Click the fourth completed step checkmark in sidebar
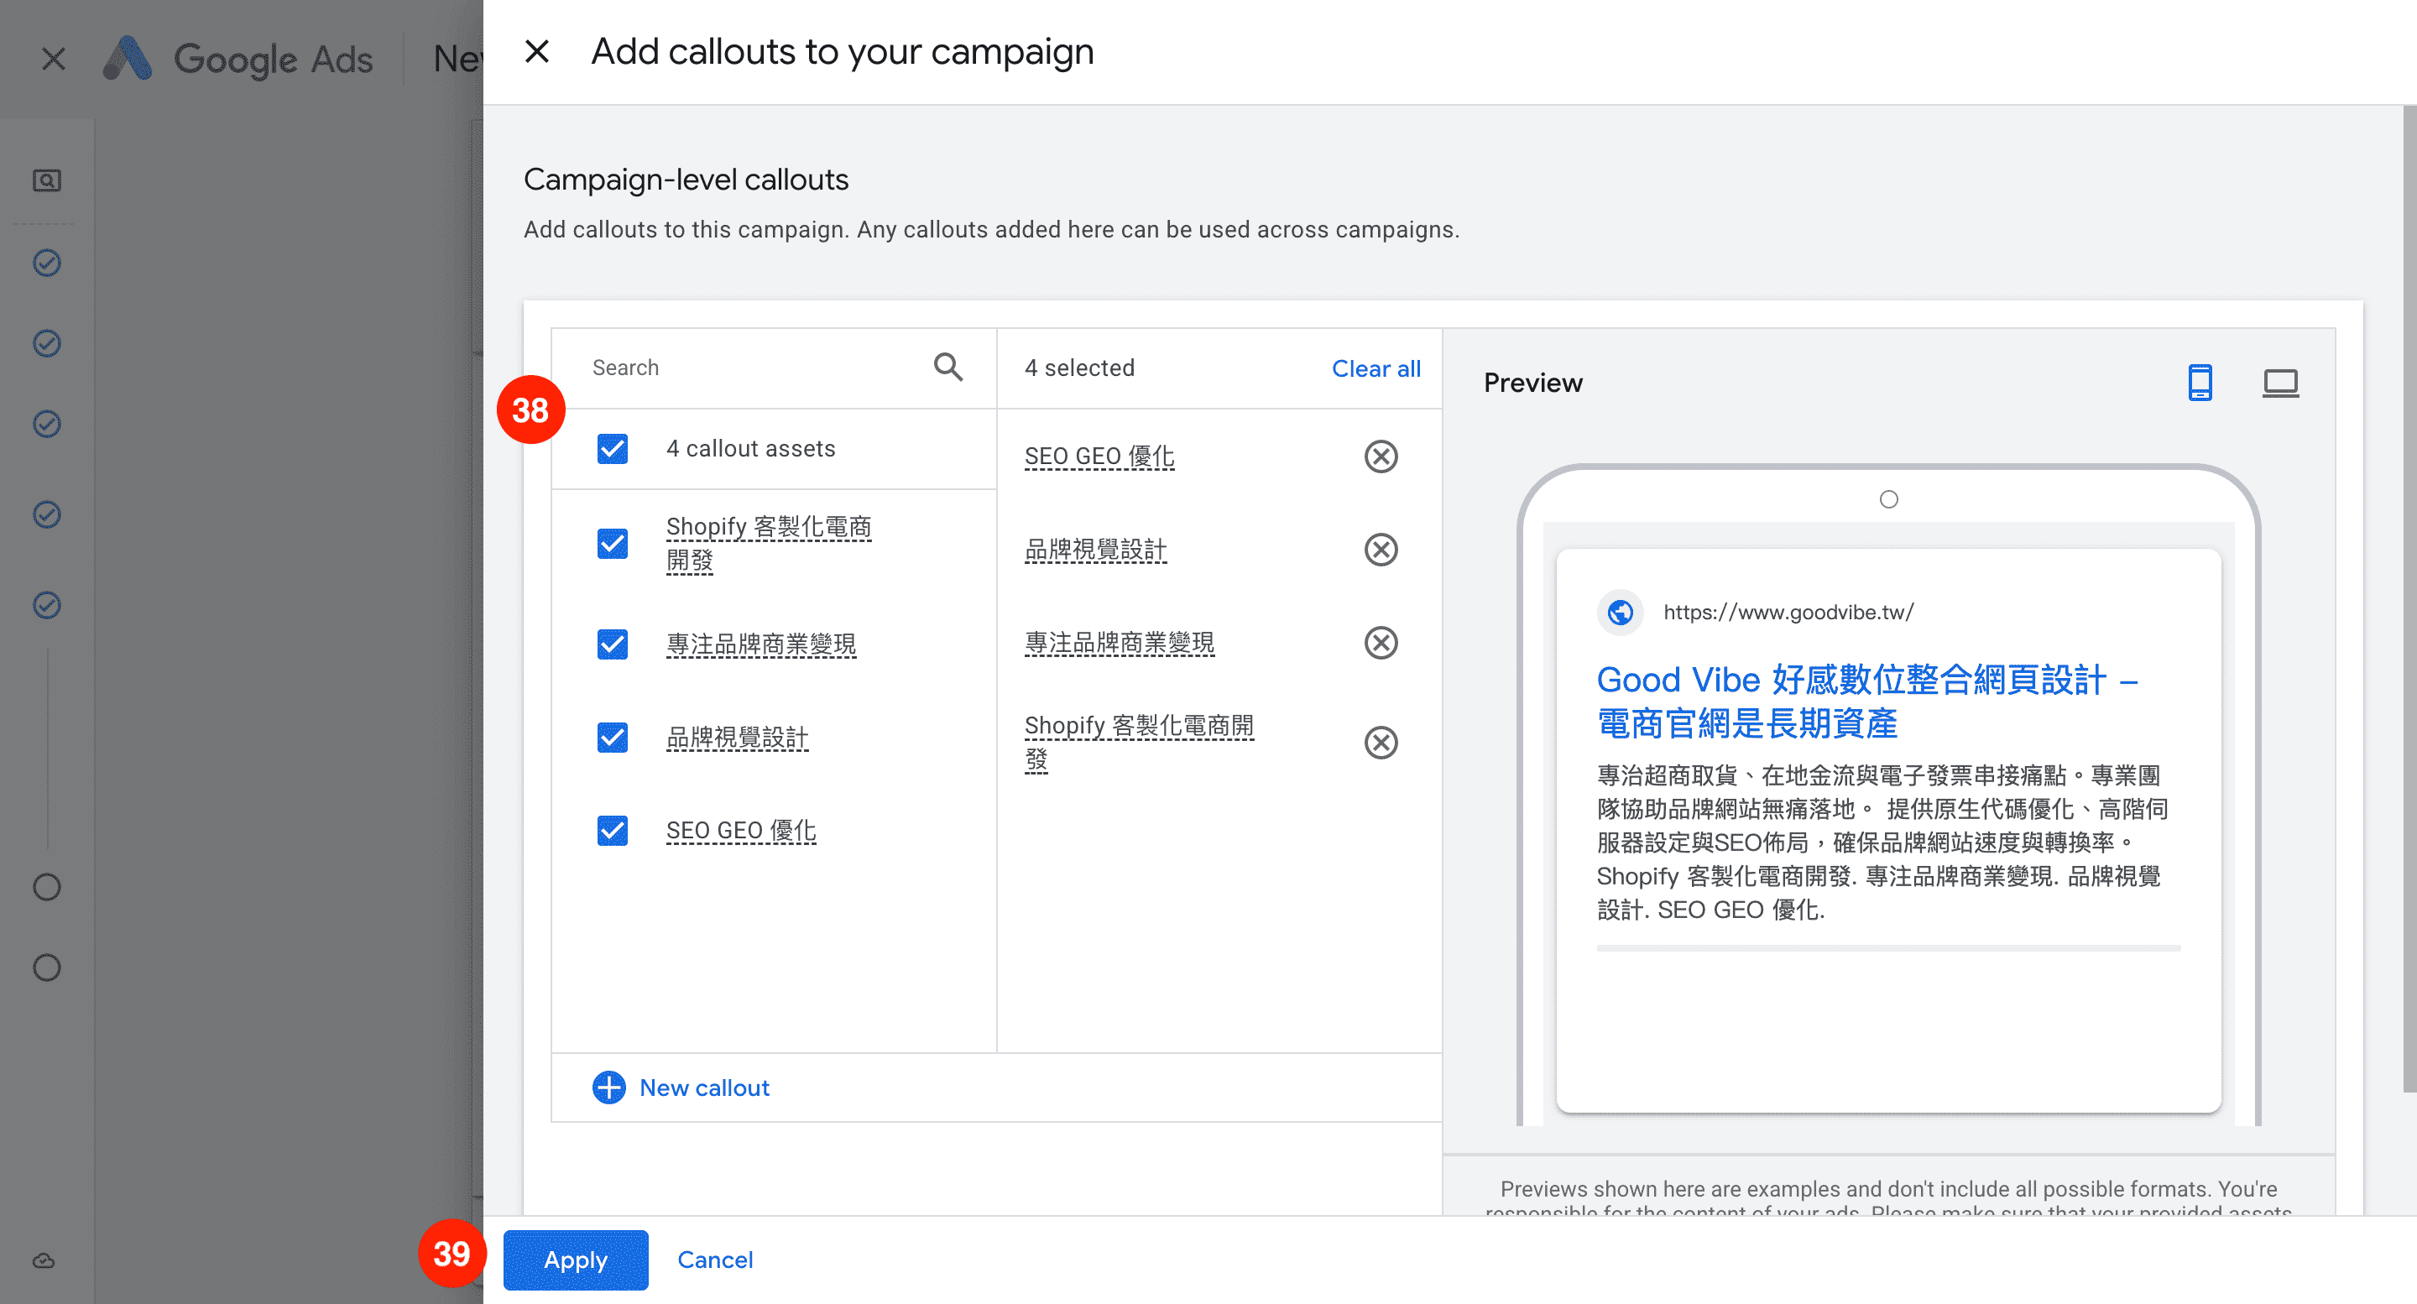 (x=47, y=514)
